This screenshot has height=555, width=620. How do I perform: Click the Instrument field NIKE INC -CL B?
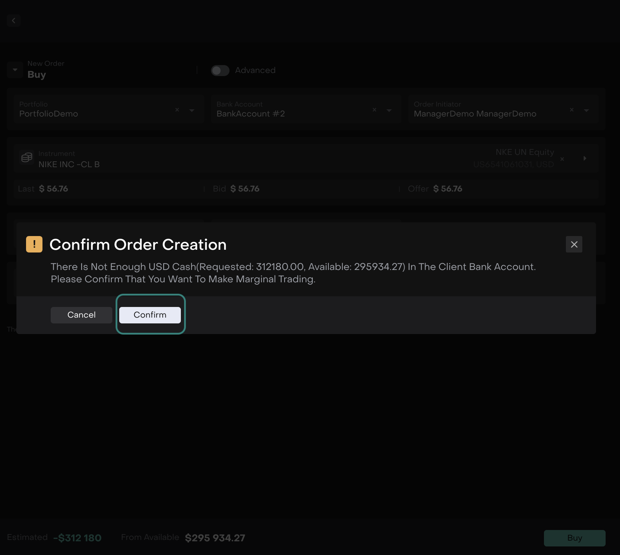pyautogui.click(x=69, y=164)
